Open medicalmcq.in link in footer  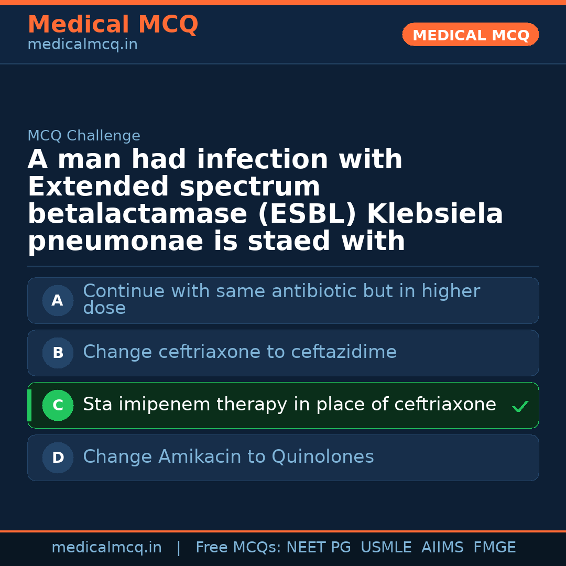(x=106, y=548)
